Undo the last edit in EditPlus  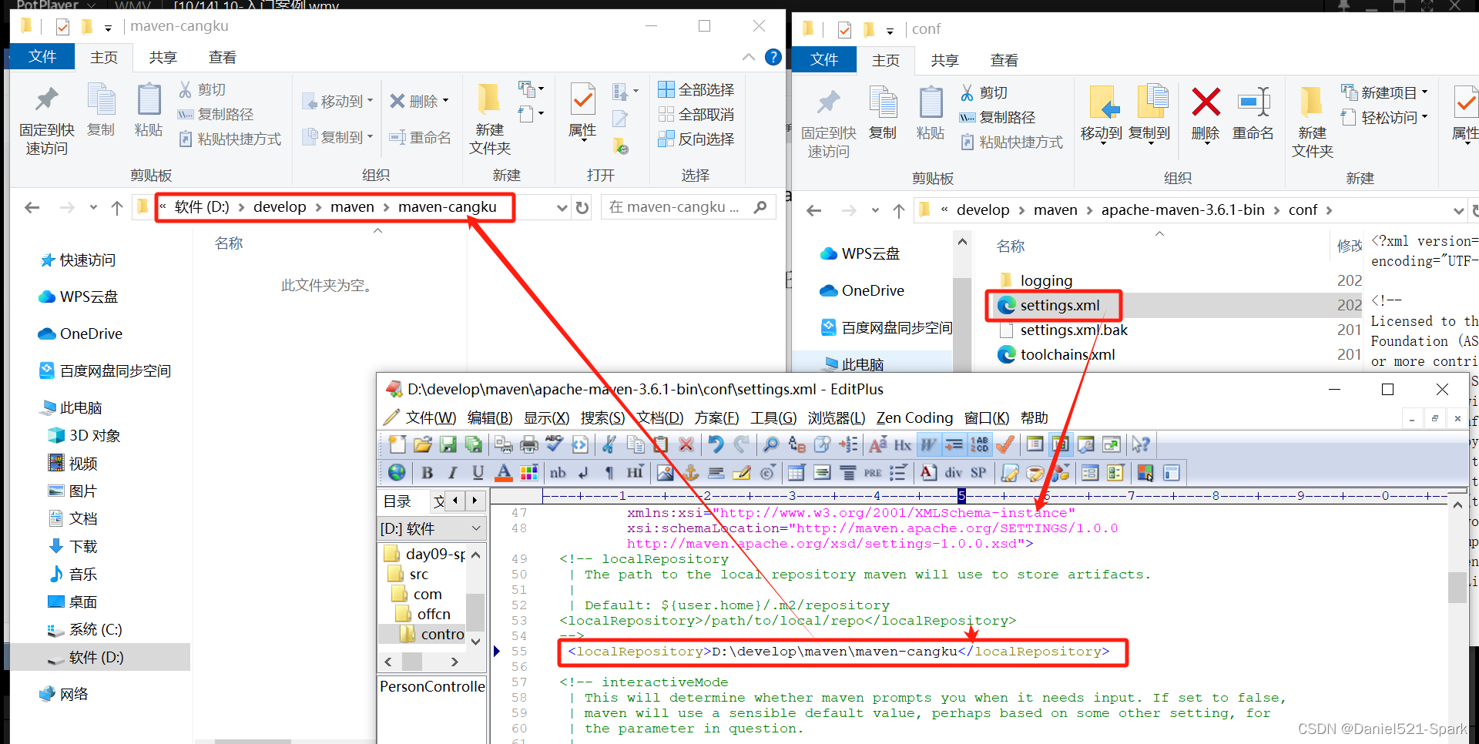pos(716,444)
